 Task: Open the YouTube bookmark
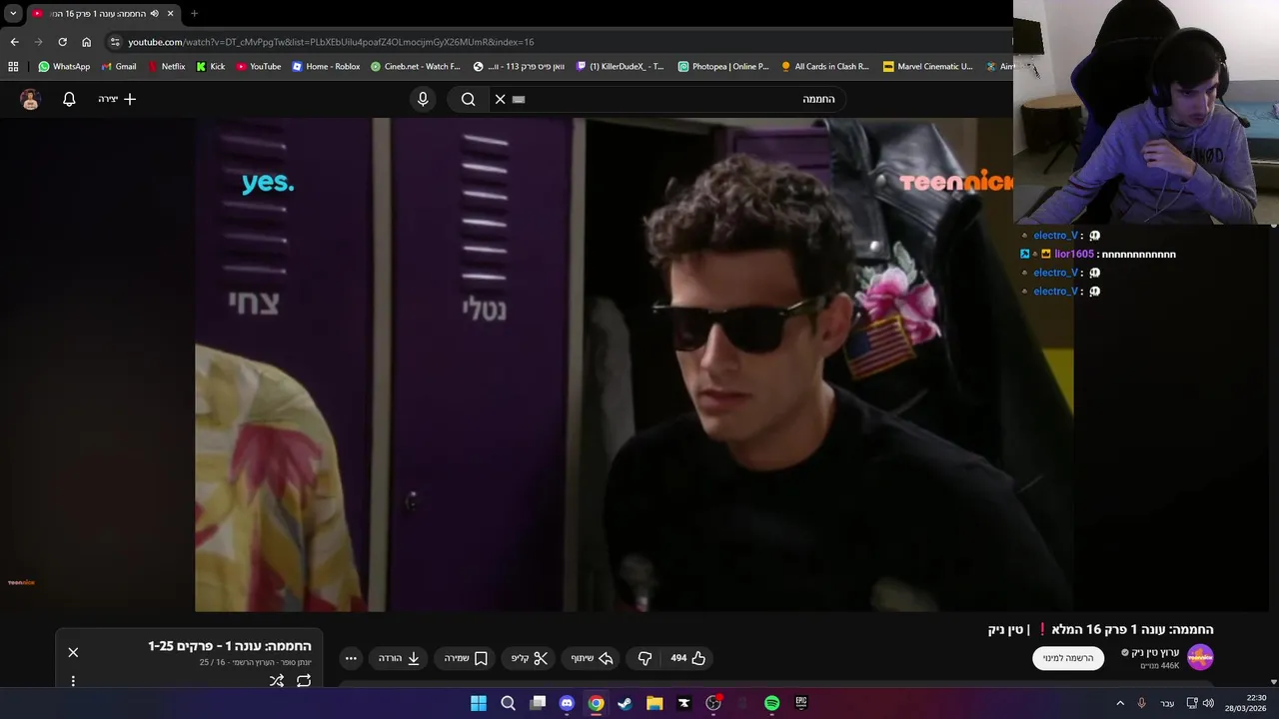tap(259, 67)
